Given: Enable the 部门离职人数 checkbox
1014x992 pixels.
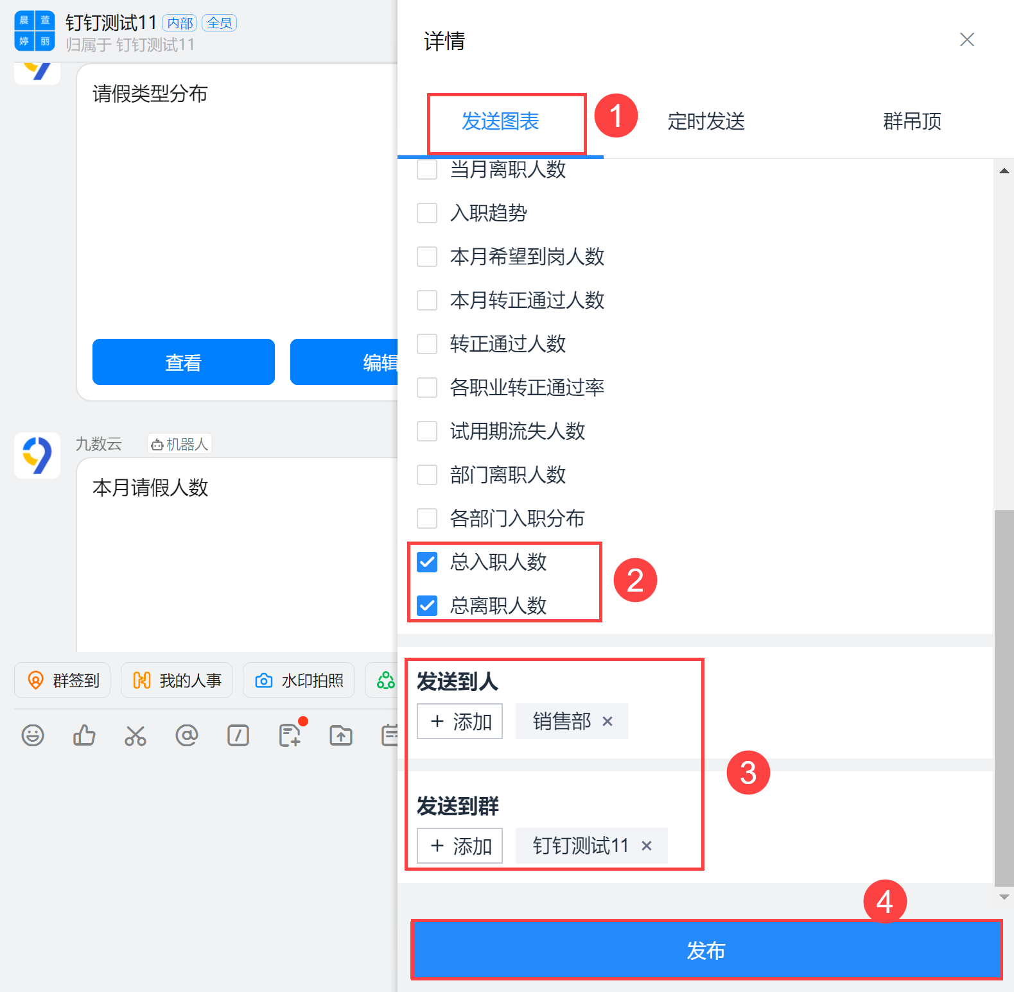Looking at the screenshot, I should [x=427, y=475].
